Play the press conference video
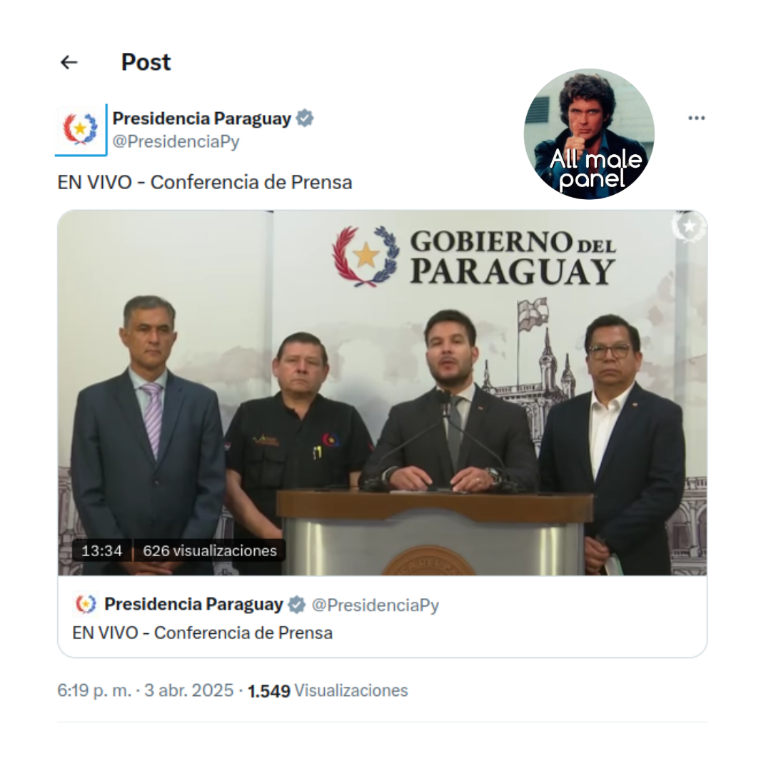 (382, 393)
